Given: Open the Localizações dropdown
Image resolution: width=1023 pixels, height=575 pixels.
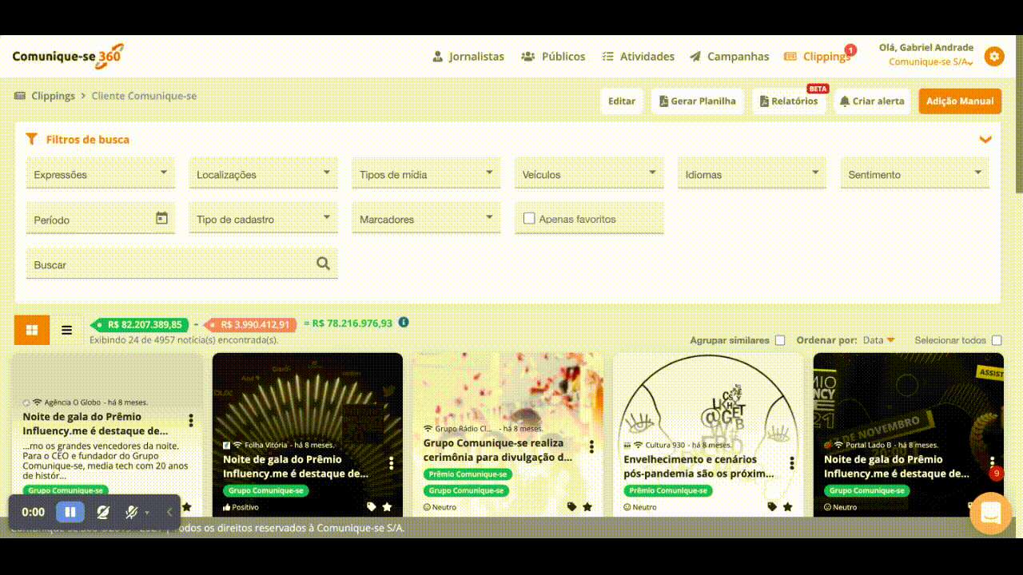Looking at the screenshot, I should (264, 173).
